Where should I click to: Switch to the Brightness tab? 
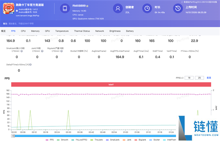pos(115,31)
